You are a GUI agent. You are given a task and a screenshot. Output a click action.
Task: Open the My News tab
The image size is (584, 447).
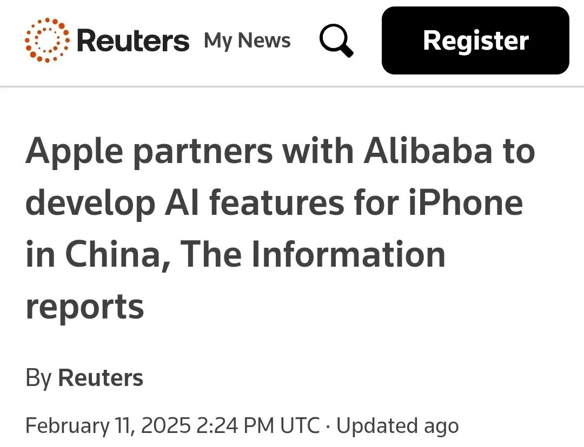coord(247,41)
